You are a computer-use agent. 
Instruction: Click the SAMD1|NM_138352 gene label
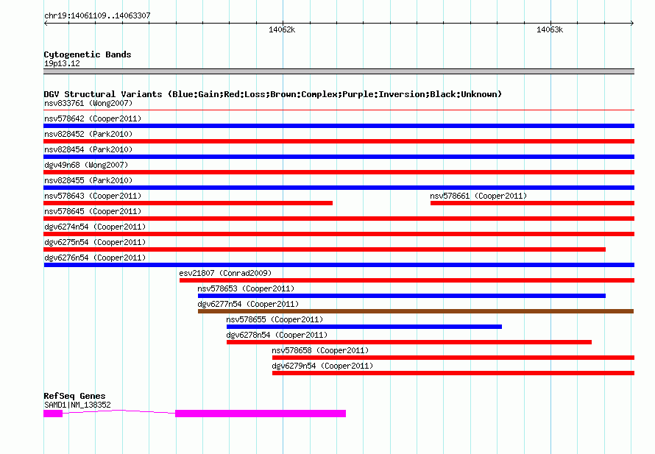(x=77, y=405)
